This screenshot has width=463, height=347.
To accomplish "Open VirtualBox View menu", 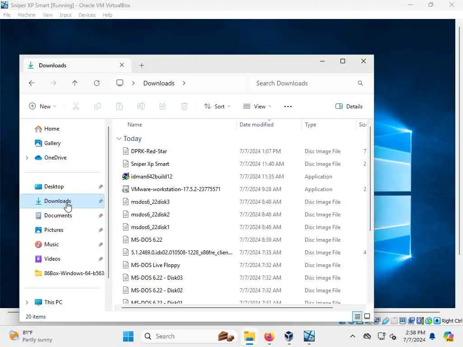I will 47,15.
